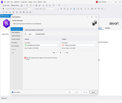Click the No project loaded field
The width and height of the screenshot is (122, 103).
(66, 34)
